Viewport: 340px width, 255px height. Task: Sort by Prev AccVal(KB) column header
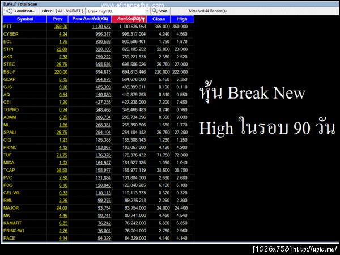click(x=90, y=19)
